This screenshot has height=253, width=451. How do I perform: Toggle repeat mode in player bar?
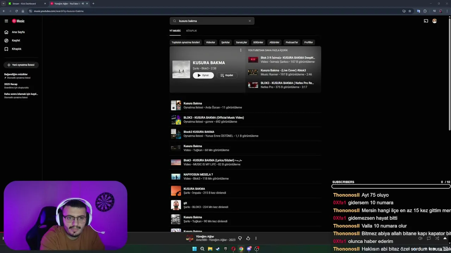[429, 238]
